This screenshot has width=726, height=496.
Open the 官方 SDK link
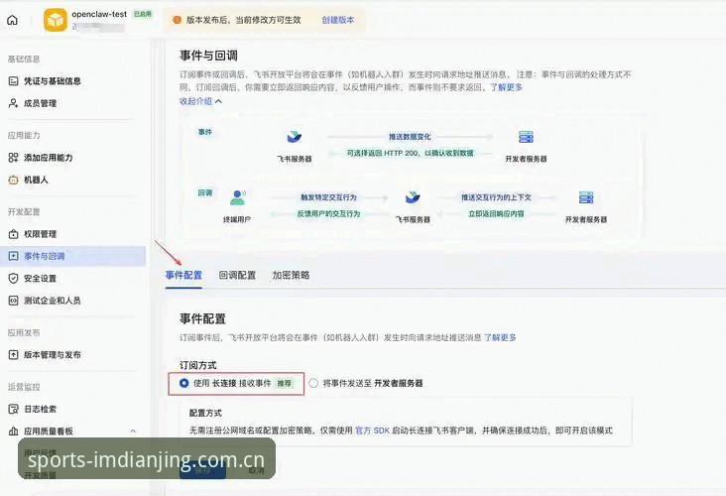[x=372, y=431]
